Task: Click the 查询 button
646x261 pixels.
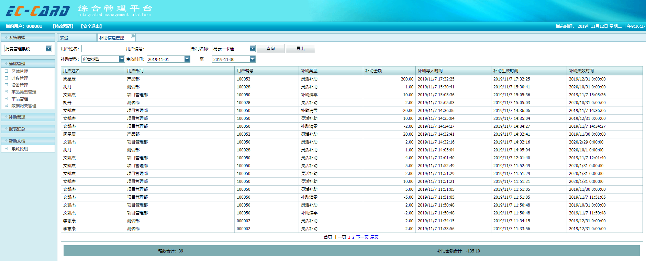Action: click(270, 49)
